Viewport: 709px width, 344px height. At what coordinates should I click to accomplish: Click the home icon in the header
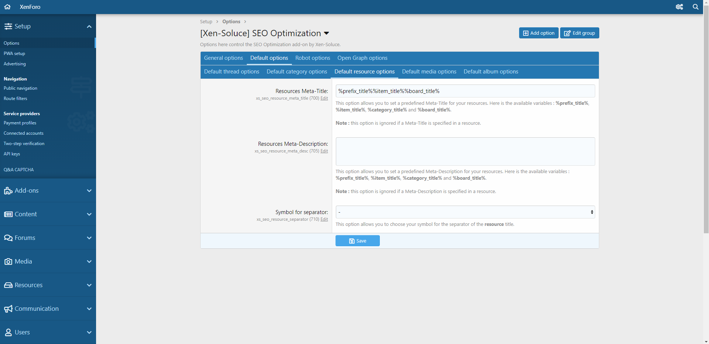tap(7, 7)
